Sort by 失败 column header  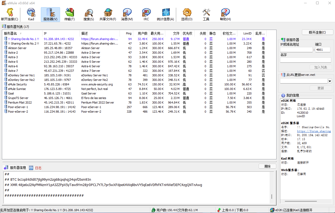201,33
